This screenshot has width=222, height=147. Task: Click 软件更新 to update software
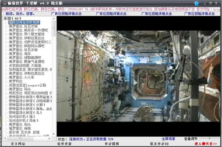coord(64,144)
